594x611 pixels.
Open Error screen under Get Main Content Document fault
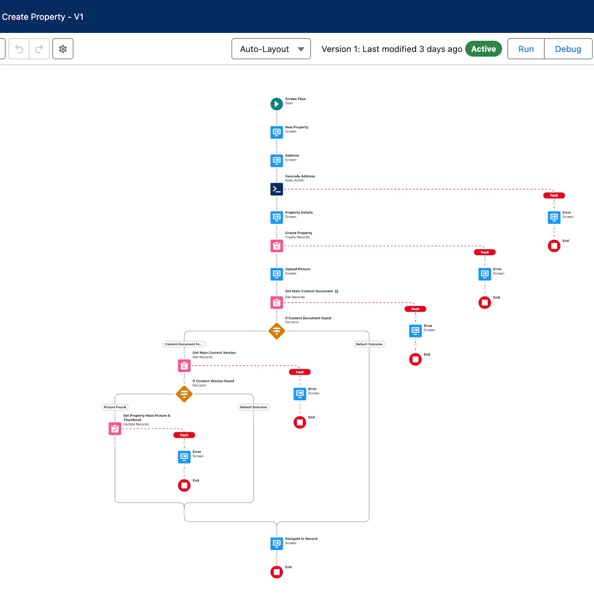pyautogui.click(x=415, y=331)
